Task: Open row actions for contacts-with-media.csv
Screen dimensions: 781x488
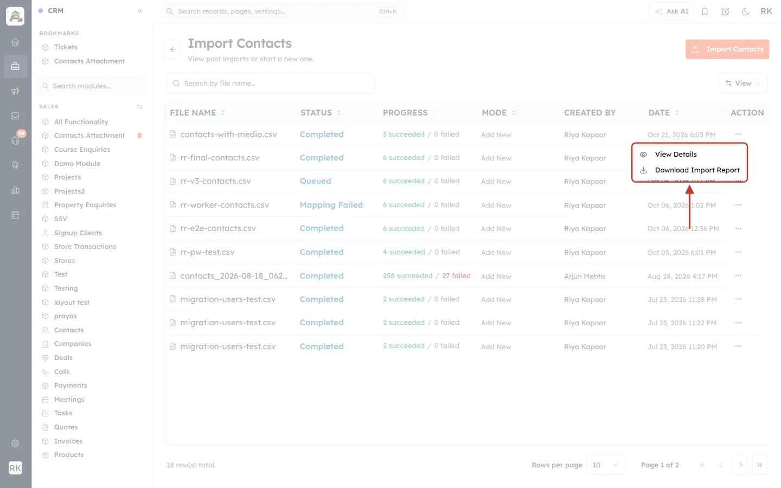Action: (738, 134)
